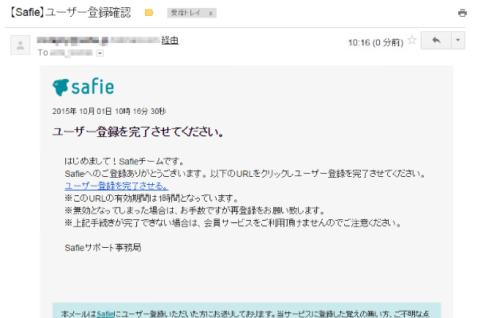Viewport: 478px width, 318px height.
Task: Click the timestamp 10:16 (0 分前)
Action: pos(375,42)
